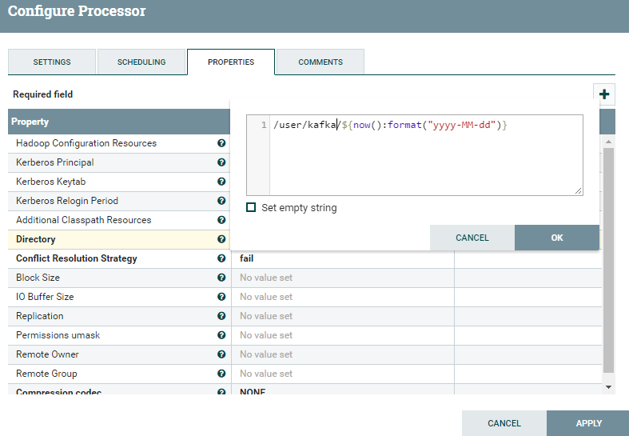629x436 pixels.
Task: Go to the Comments tab
Action: tap(320, 62)
